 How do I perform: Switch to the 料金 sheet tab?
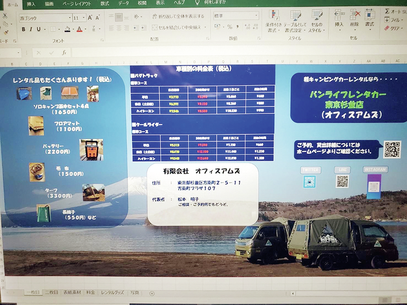pos(91,292)
